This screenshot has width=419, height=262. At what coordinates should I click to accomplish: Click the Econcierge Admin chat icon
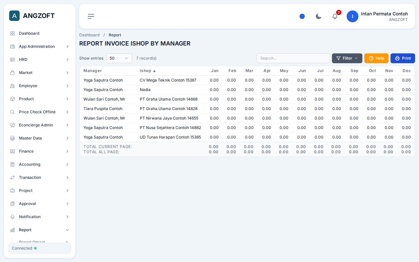tap(12, 125)
